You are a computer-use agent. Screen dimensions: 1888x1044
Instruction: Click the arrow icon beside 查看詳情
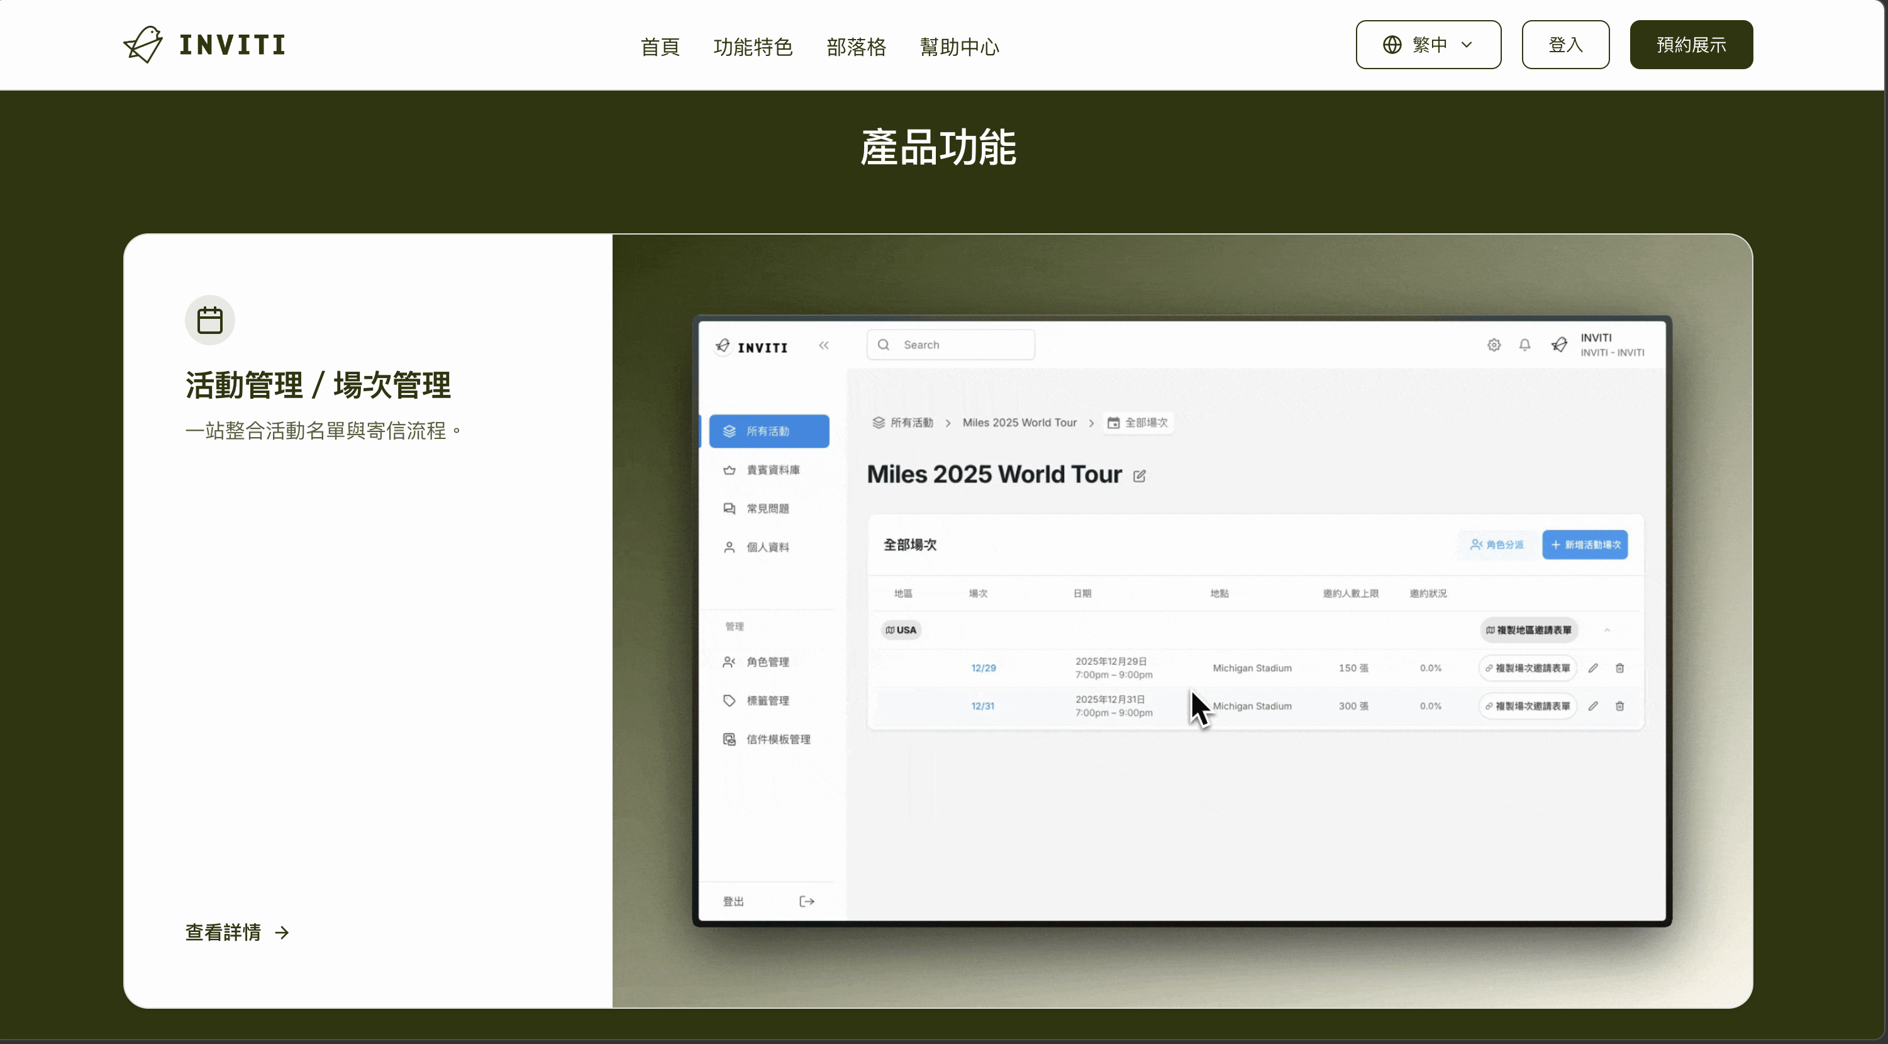click(x=282, y=933)
